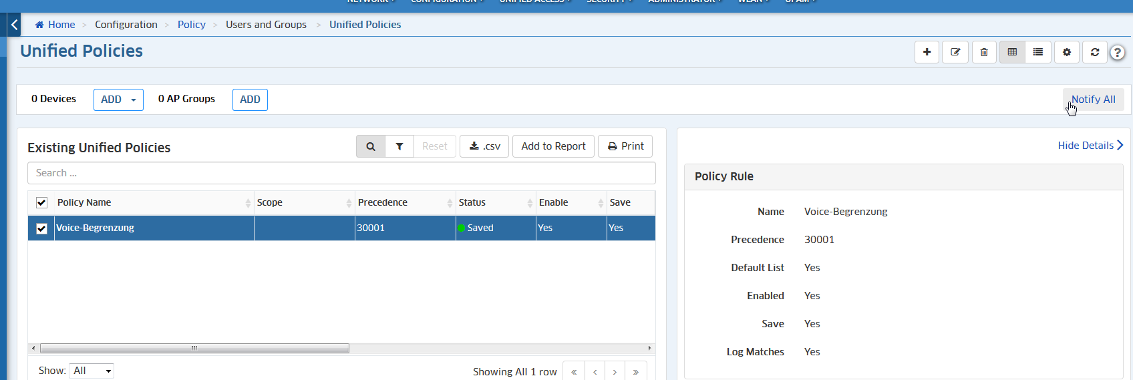1133x380 pixels.
Task: Click the edit pencil icon
Action: [955, 52]
